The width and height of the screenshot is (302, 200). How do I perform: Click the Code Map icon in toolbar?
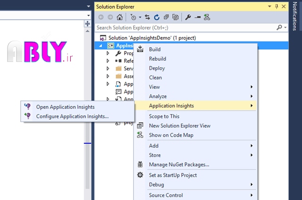(207, 17)
